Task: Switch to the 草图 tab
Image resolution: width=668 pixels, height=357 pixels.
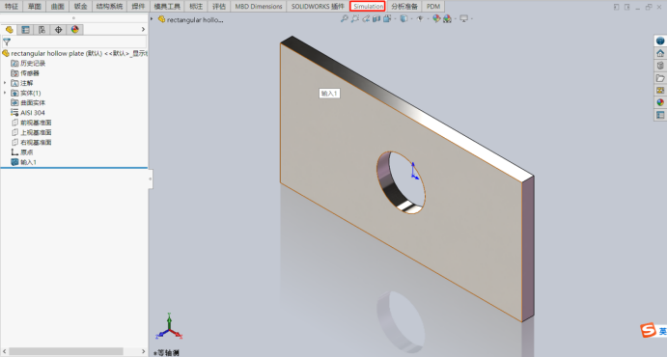Action: (35, 6)
